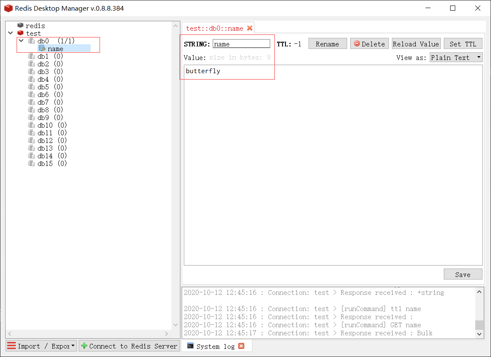Viewport: 491px width, 357px height.
Task: Click the db8 database icon
Action: tap(31, 110)
